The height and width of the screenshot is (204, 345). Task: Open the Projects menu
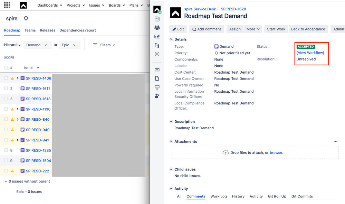pyautogui.click(x=76, y=5)
